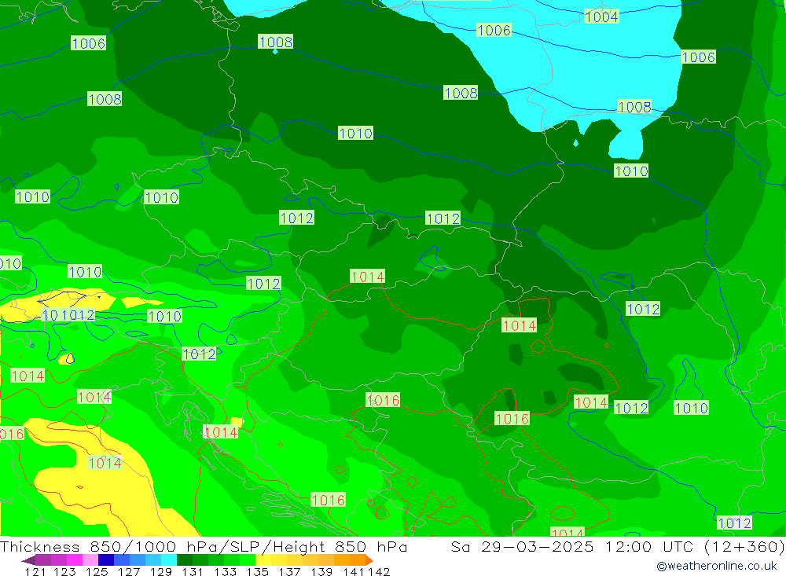Image resolution: width=786 pixels, height=576 pixels.
Task: Click the legend value 135
Action: click(x=257, y=571)
